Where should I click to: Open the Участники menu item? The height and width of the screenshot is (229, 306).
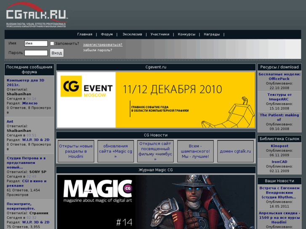tap(160, 34)
